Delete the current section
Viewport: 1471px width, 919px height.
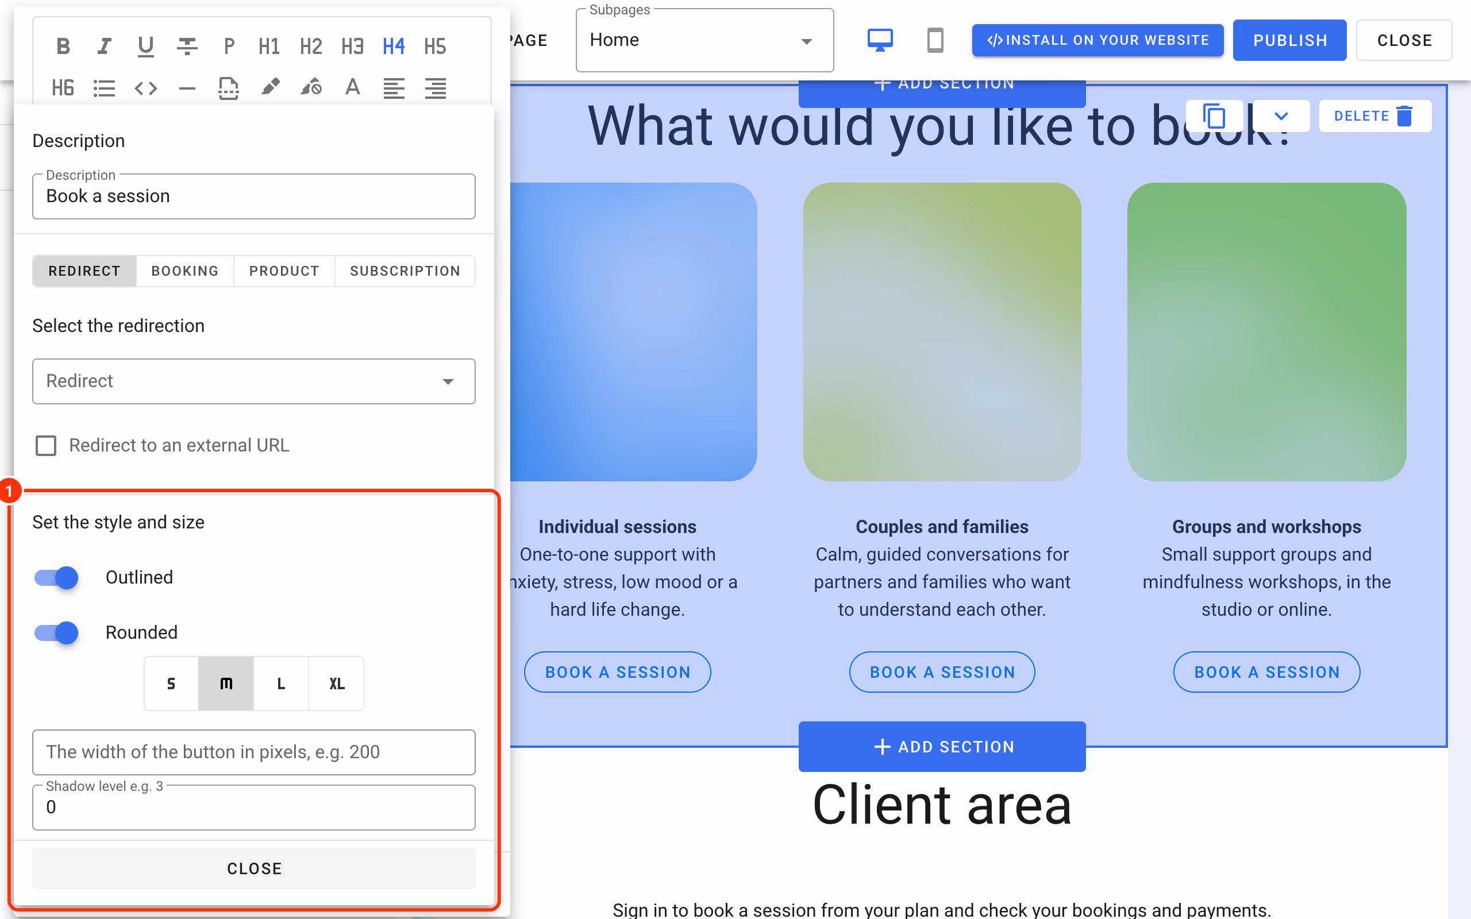pyautogui.click(x=1375, y=116)
